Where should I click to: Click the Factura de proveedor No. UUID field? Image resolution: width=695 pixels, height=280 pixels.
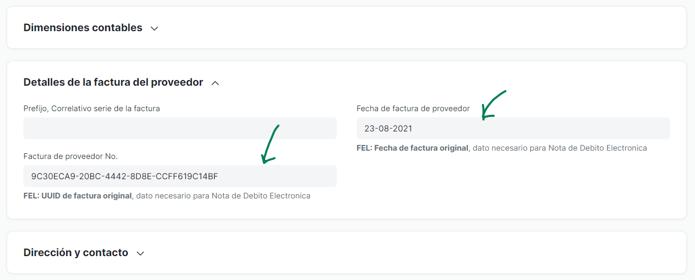coord(180,176)
